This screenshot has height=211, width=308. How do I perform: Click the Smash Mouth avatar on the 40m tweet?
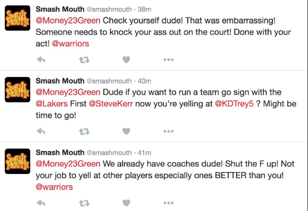(17, 89)
